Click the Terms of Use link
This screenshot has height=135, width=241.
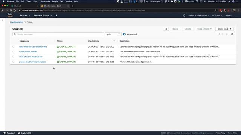(x=232, y=133)
